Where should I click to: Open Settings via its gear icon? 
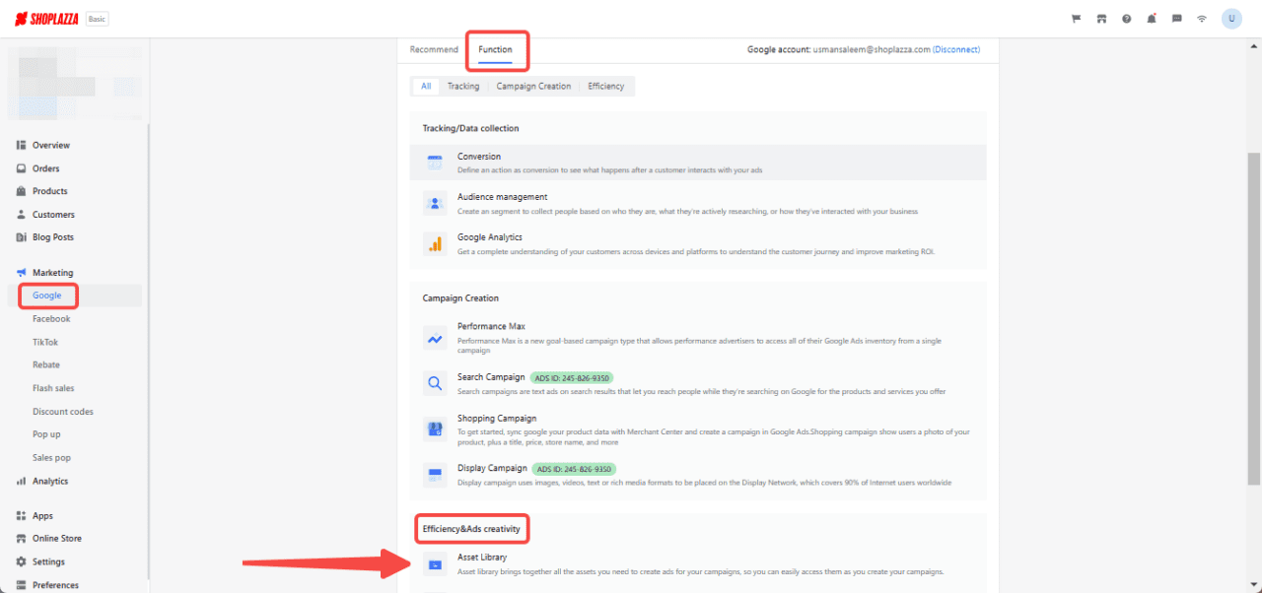pos(22,561)
